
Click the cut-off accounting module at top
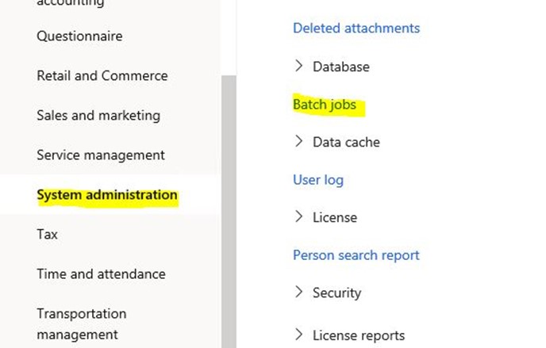[71, 4]
